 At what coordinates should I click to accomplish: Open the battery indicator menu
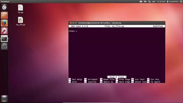145,1
